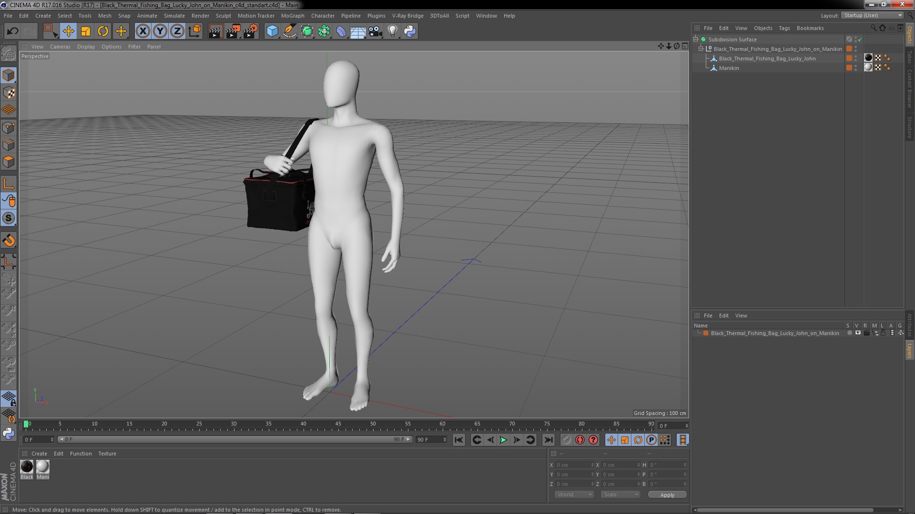Open the Cameras viewport menu
This screenshot has height=514, width=915.
click(60, 47)
